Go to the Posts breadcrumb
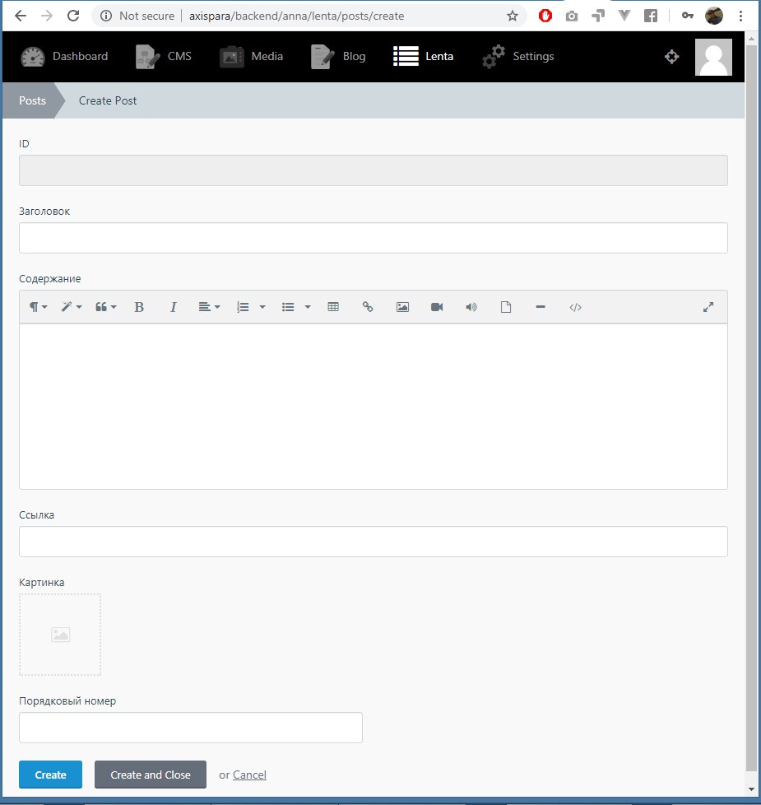This screenshot has height=805, width=761. click(32, 100)
